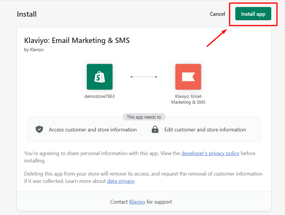Click the demostore7863 store name
This screenshot has width=285, height=215.
point(100,96)
